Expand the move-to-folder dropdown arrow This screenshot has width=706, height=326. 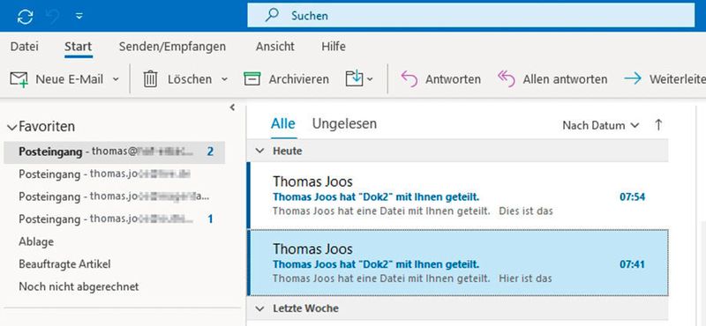(x=370, y=79)
